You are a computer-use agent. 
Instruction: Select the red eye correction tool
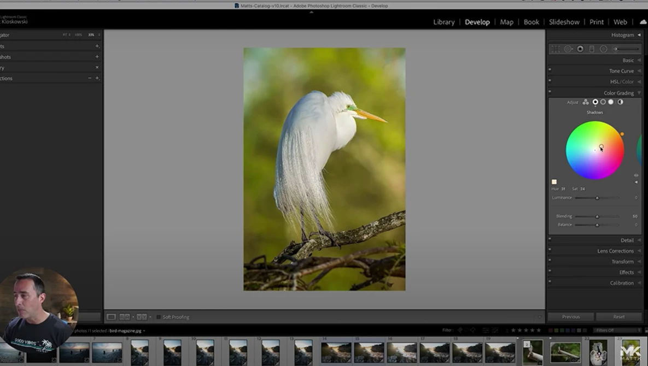(x=580, y=49)
